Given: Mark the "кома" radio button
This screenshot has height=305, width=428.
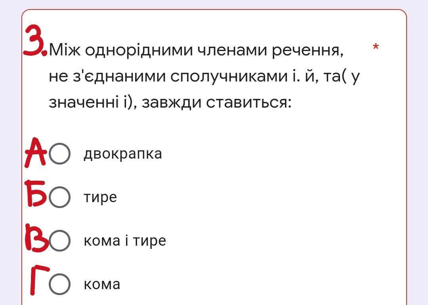Looking at the screenshot, I should coord(59,284).
